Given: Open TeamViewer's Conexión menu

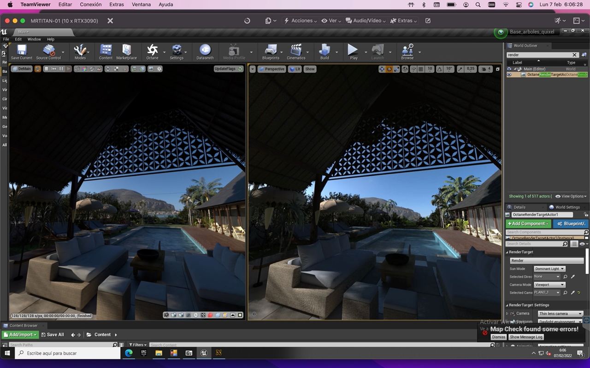Looking at the screenshot, I should tap(91, 5).
